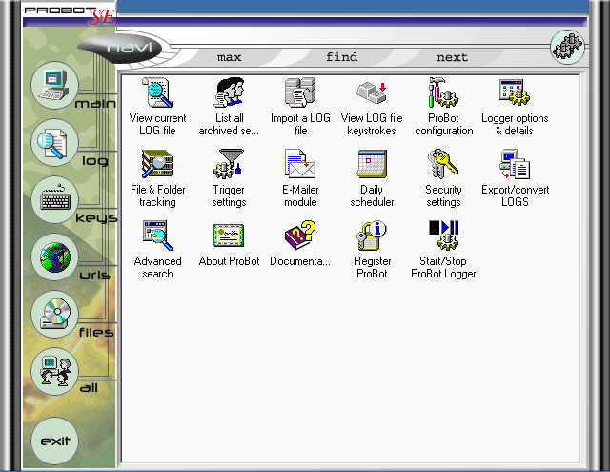Image resolution: width=610 pixels, height=472 pixels.
Task: Click the 'E-Mailer module' label
Action: (x=300, y=195)
